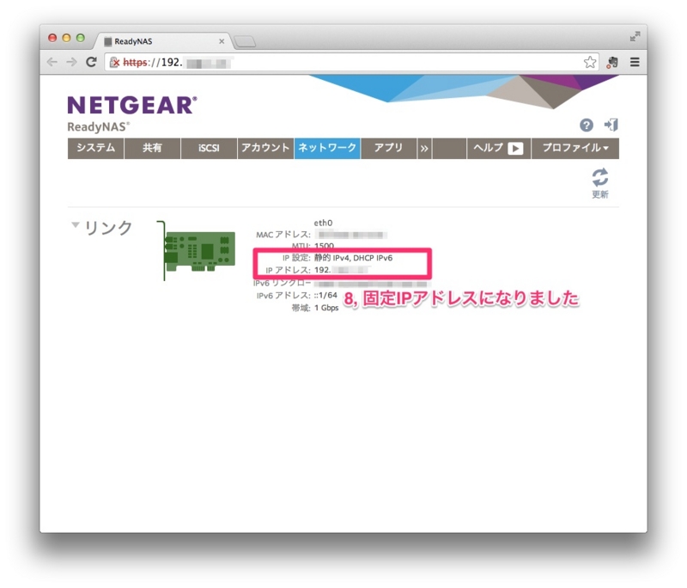Click the insecure HTTPS lock icon

point(114,62)
